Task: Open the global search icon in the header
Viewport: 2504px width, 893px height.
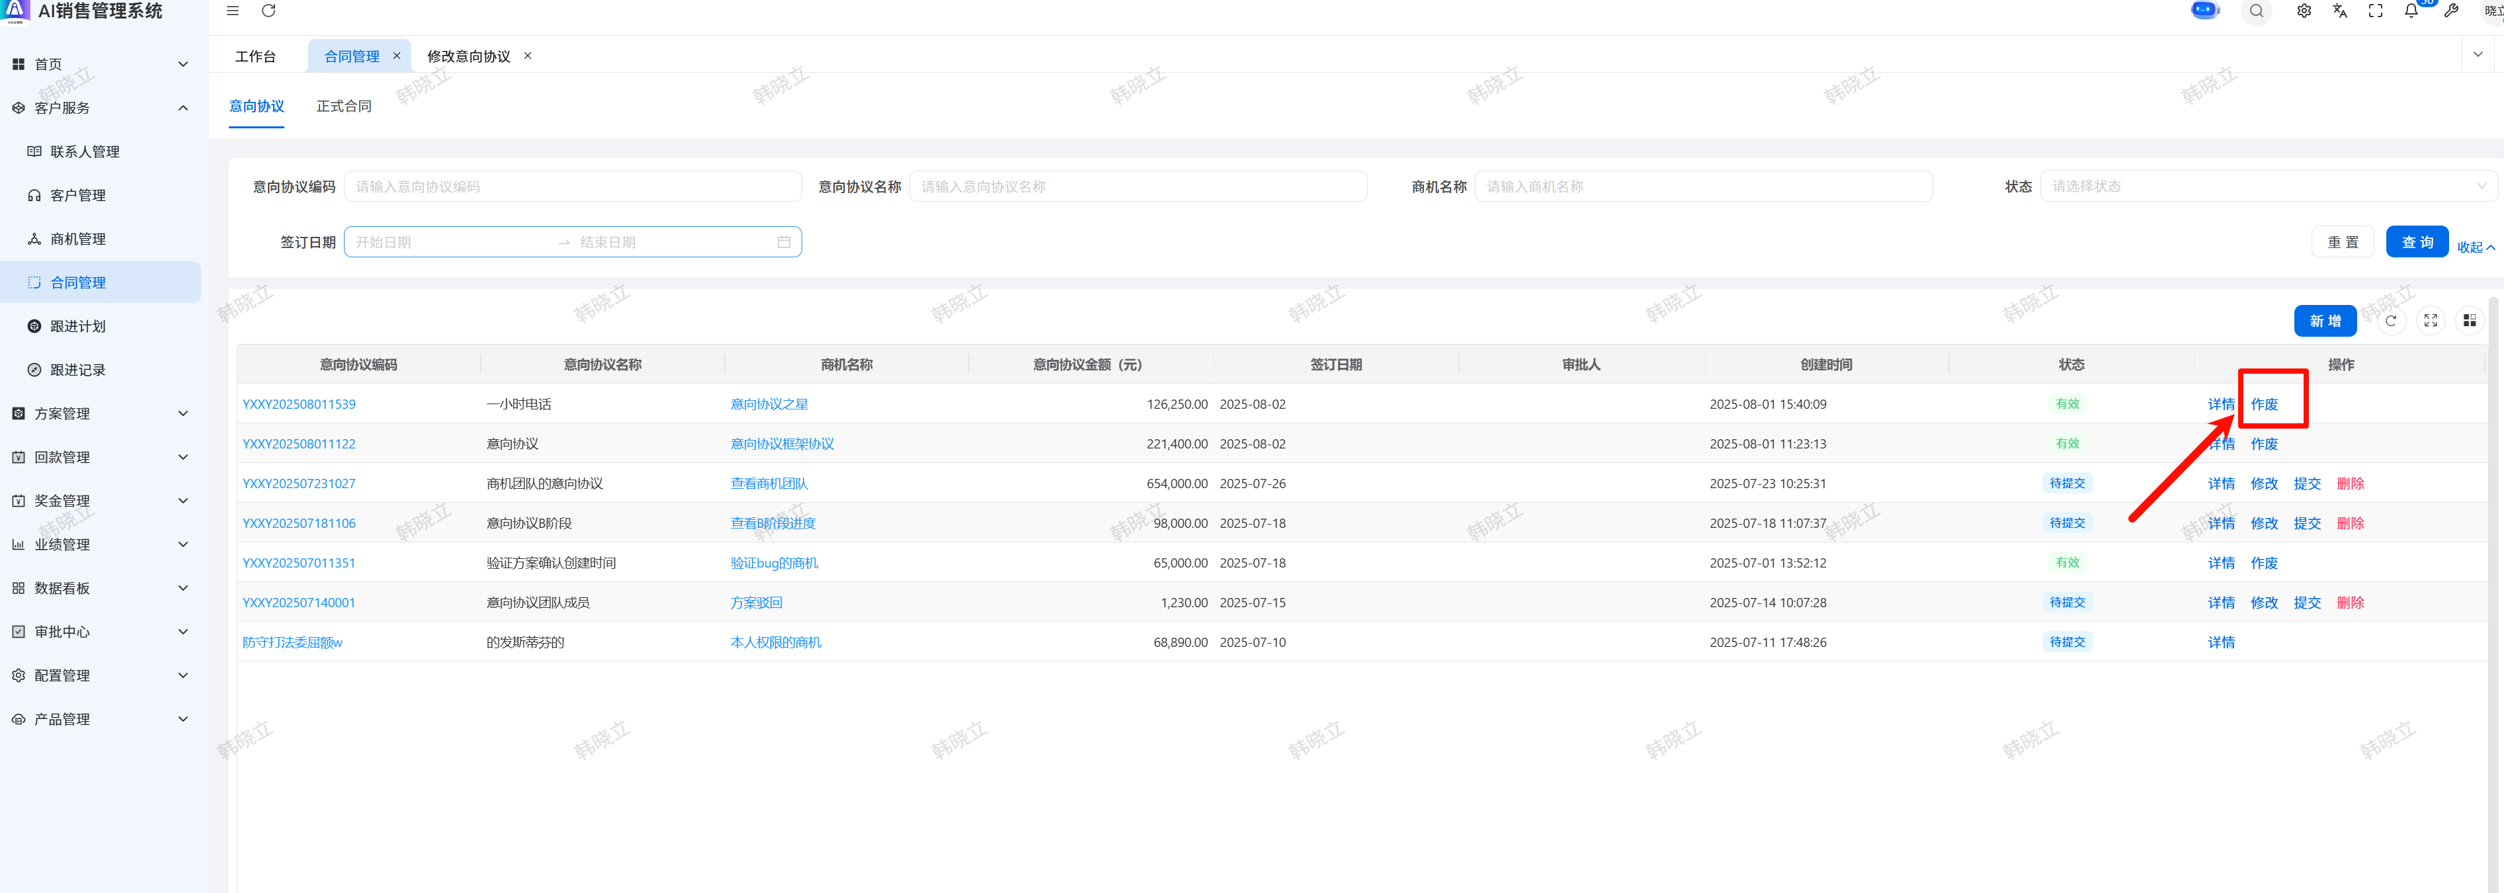Action: pyautogui.click(x=2256, y=11)
